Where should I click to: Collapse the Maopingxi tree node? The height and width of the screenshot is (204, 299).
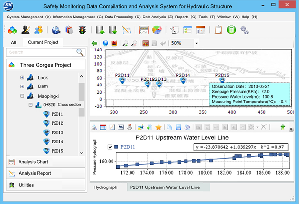[22, 96]
